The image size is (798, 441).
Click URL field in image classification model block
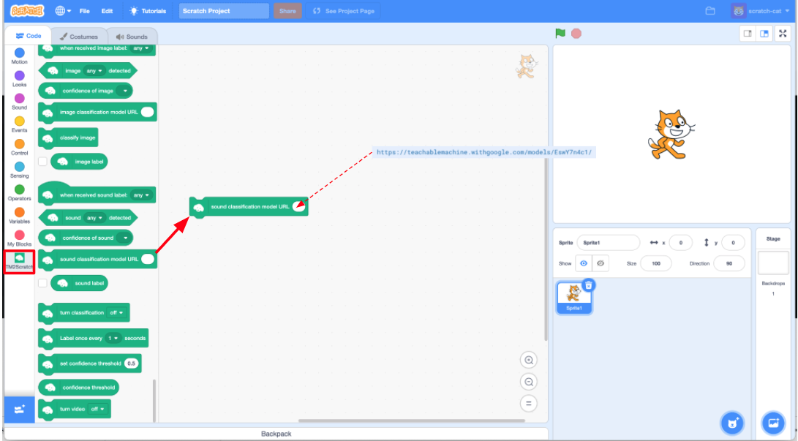[147, 112]
